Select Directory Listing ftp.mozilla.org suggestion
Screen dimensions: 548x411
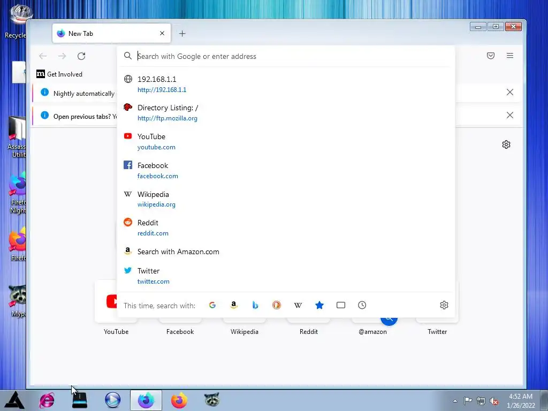(286, 112)
